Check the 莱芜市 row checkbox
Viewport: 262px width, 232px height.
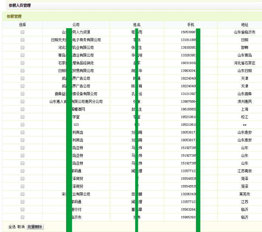tap(23, 194)
